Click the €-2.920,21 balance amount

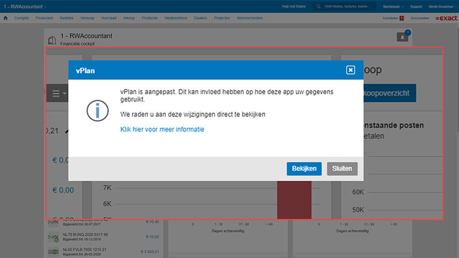point(150,252)
